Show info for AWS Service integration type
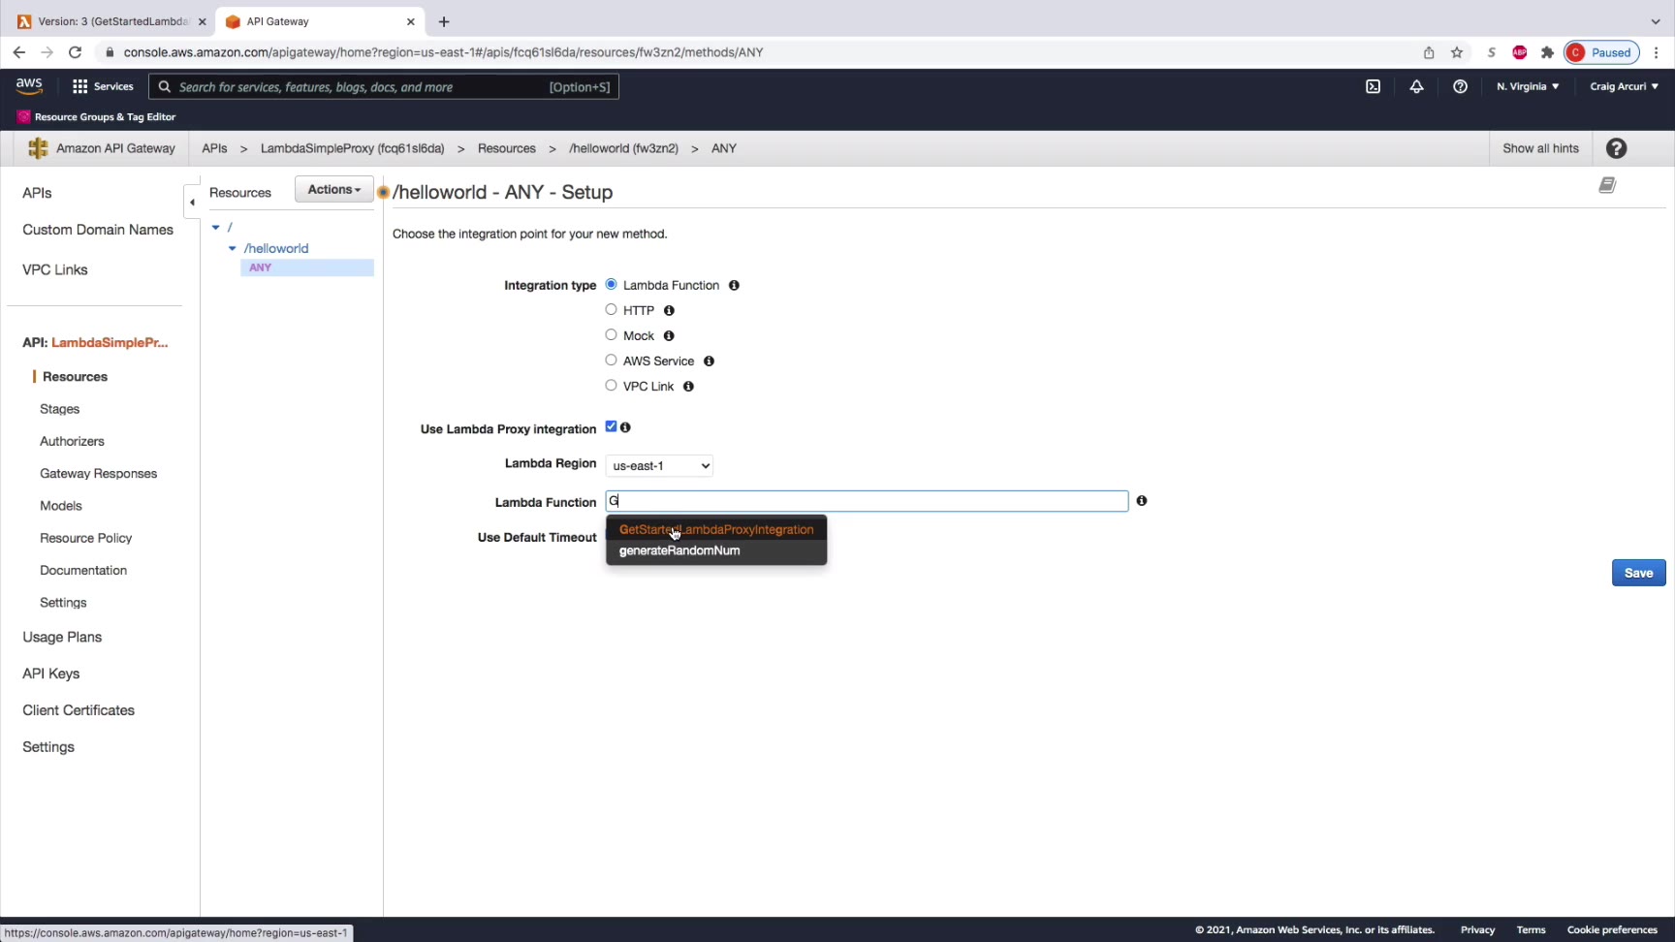The height and width of the screenshot is (942, 1675). 709,361
